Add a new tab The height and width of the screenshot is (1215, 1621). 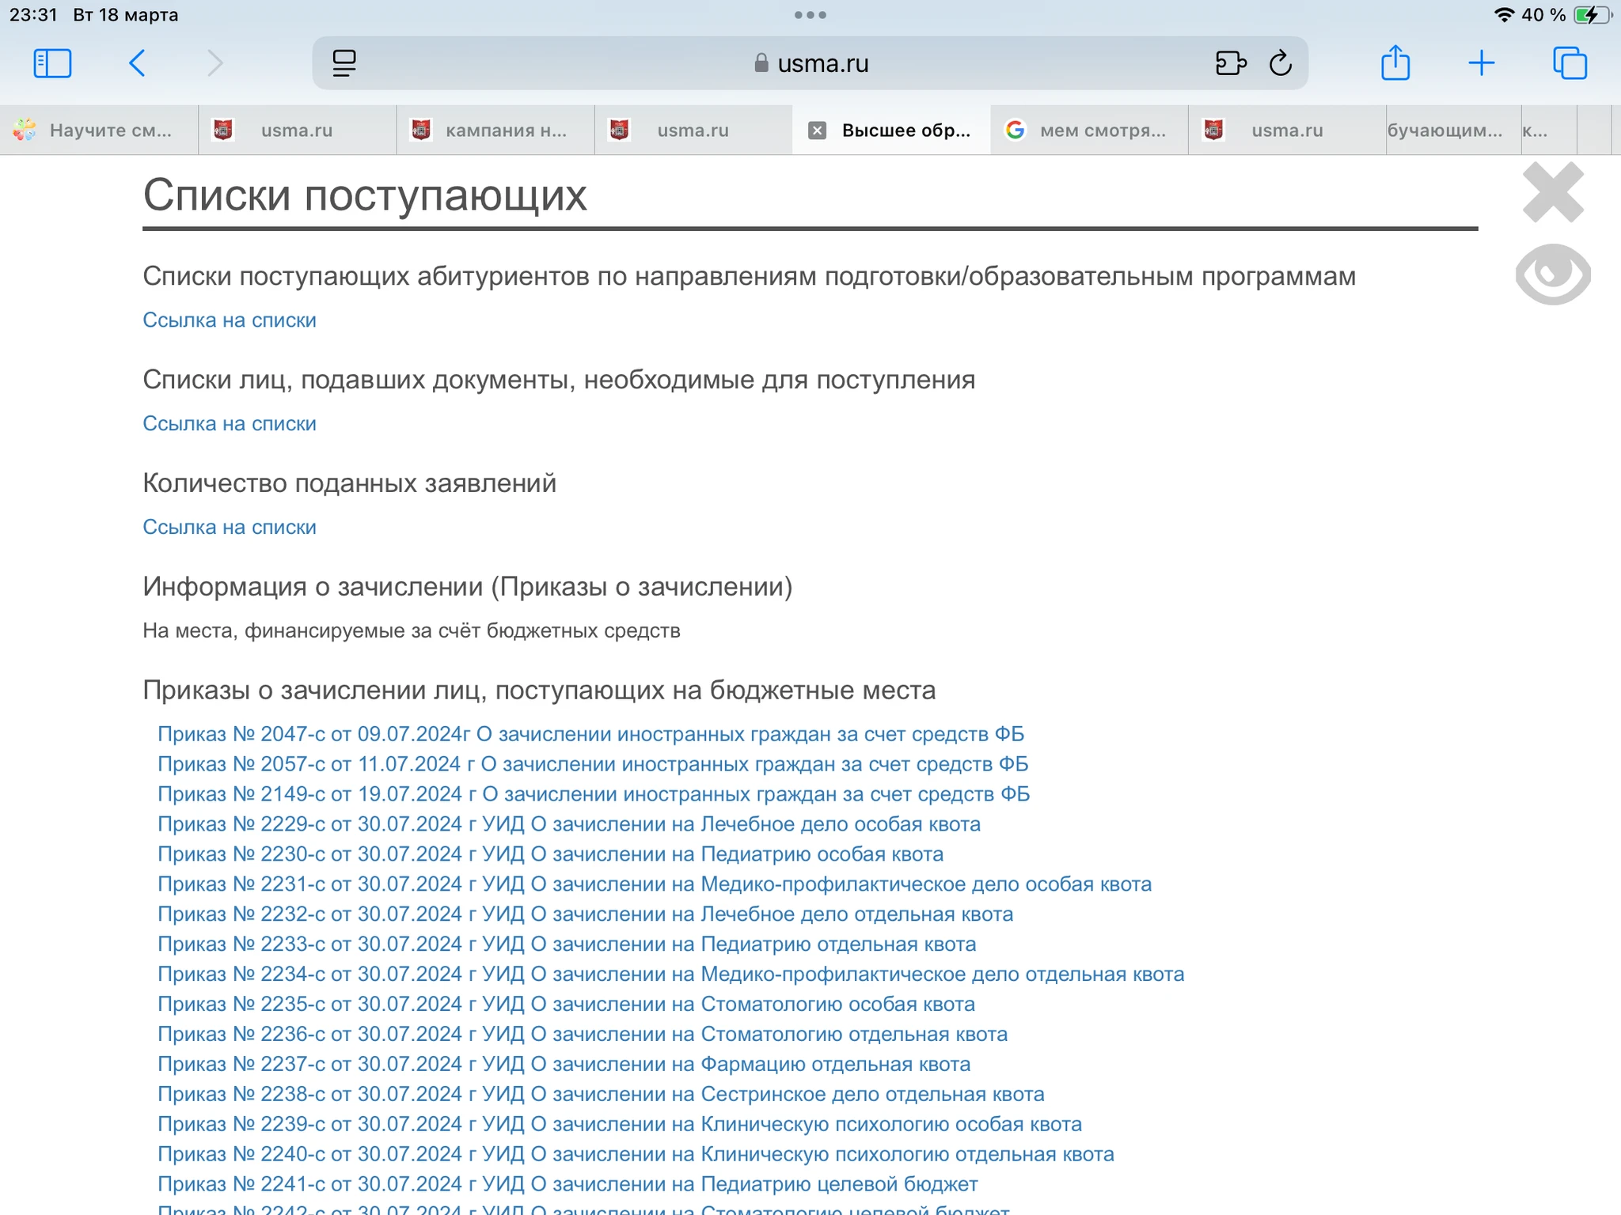click(1481, 63)
